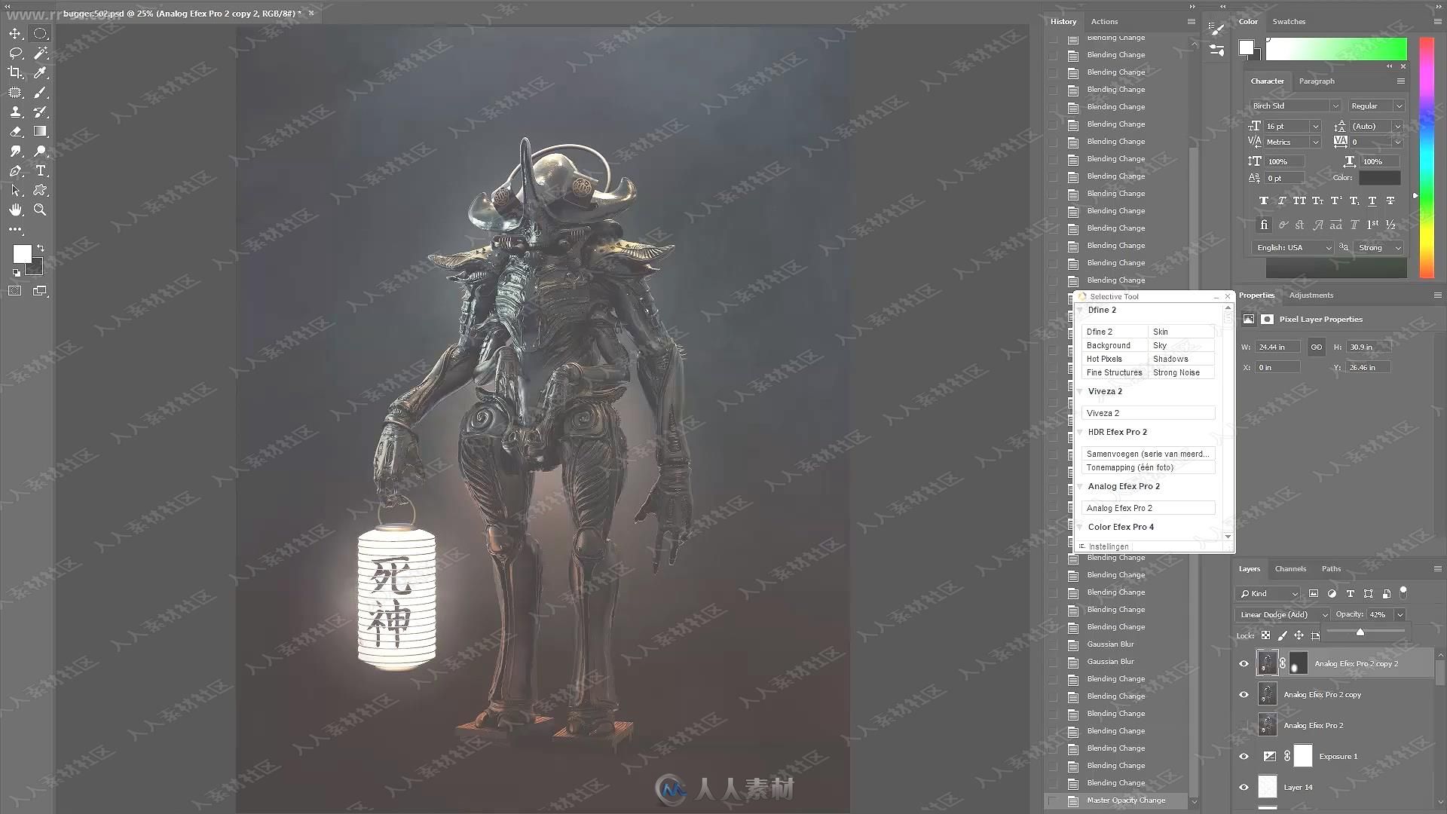Select the Eyedropper tool

40,73
